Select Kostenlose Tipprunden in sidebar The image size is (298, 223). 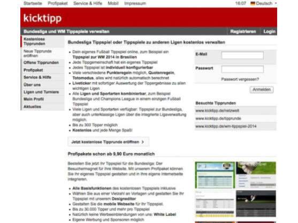43,41
